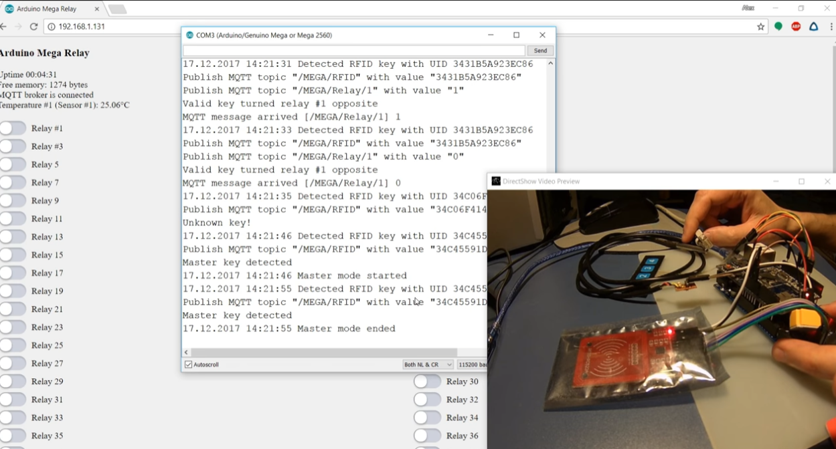Image resolution: width=836 pixels, height=449 pixels.
Task: Click the Send button in serial monitor
Action: coord(540,51)
